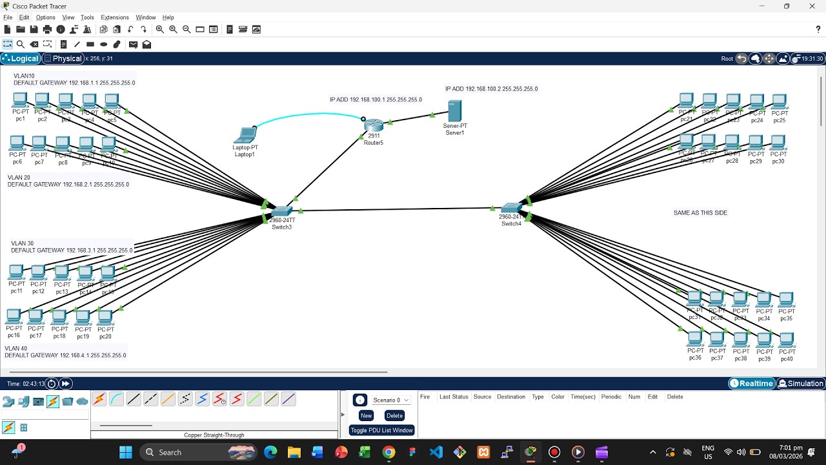This screenshot has width=826, height=465.
Task: Open the Scenario 0 dropdown
Action: pos(391,400)
